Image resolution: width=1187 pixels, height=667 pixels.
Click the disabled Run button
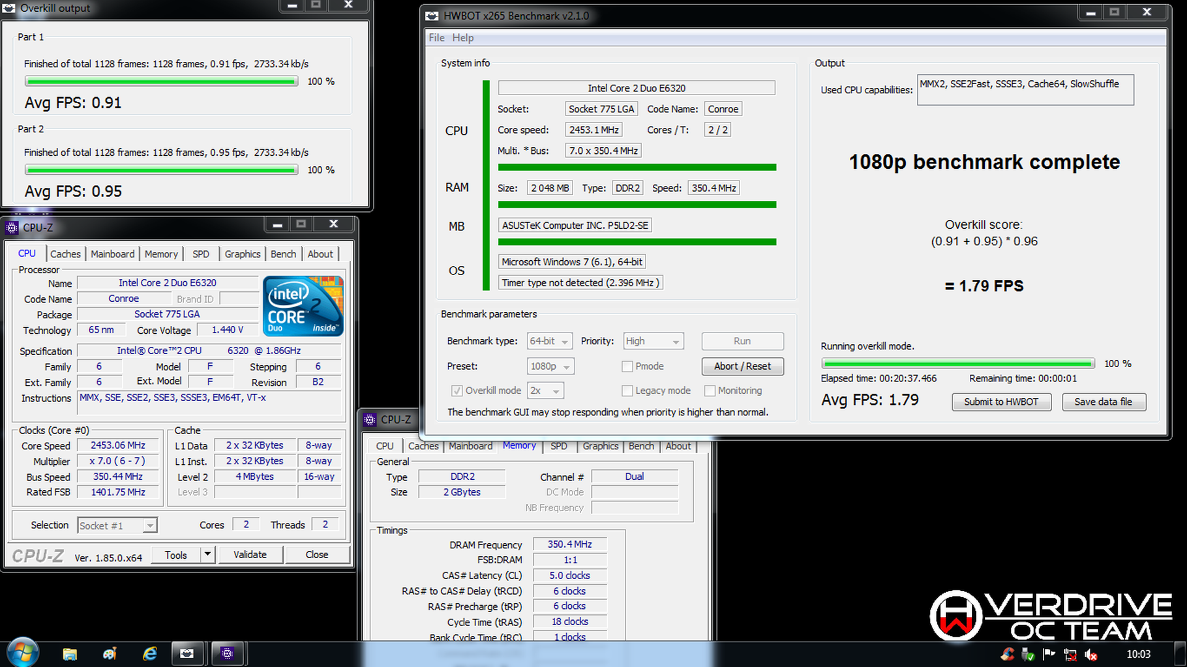pos(742,341)
